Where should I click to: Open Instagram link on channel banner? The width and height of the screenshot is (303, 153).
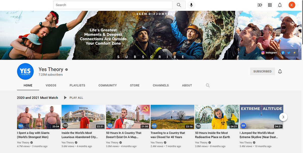click(269, 53)
